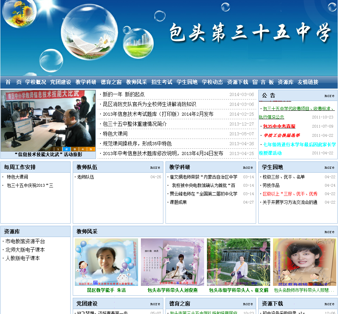
Task: Open the 学校概况 navigation item
Action: click(35, 82)
